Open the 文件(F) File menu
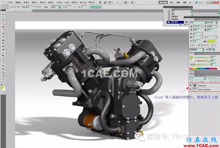220x148 pixels. tap(10, 2)
